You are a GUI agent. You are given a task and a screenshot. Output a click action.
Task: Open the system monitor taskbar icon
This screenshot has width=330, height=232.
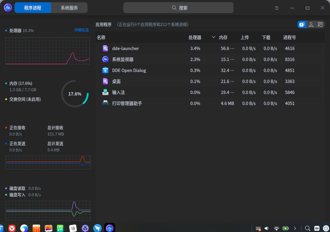[109, 228]
